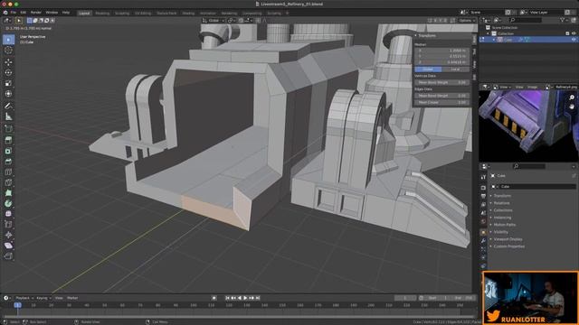Toggle Collection exclude checkbox in outliner

567,33
